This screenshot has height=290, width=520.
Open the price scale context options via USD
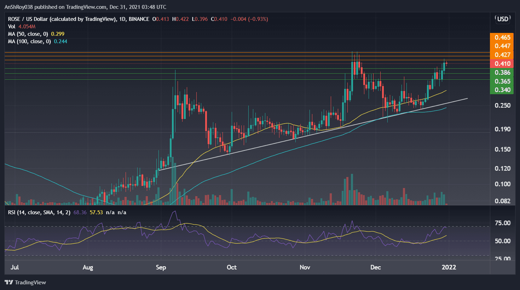coord(502,19)
